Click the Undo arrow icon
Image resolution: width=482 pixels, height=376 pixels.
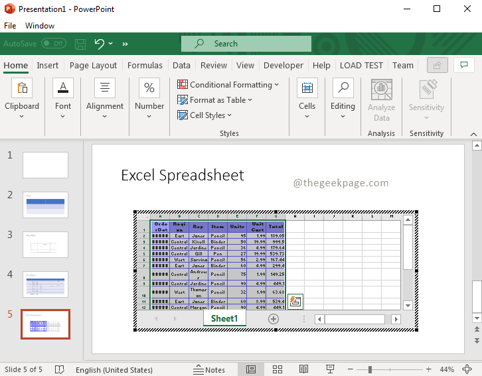tap(100, 44)
